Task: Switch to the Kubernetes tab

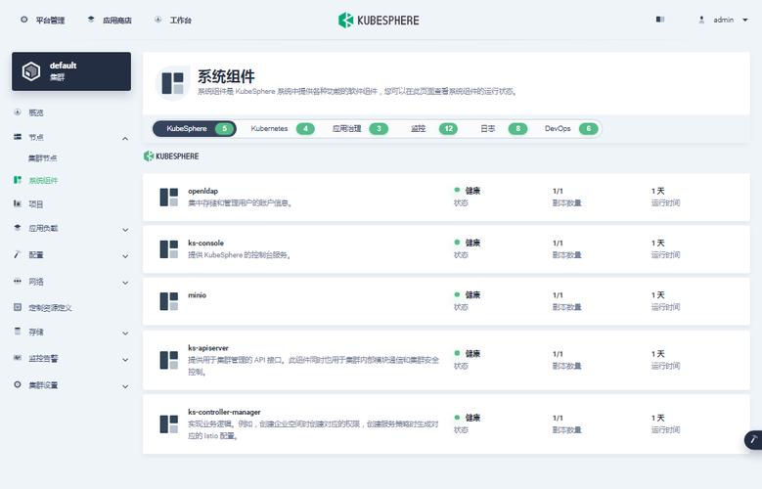Action: 283,129
